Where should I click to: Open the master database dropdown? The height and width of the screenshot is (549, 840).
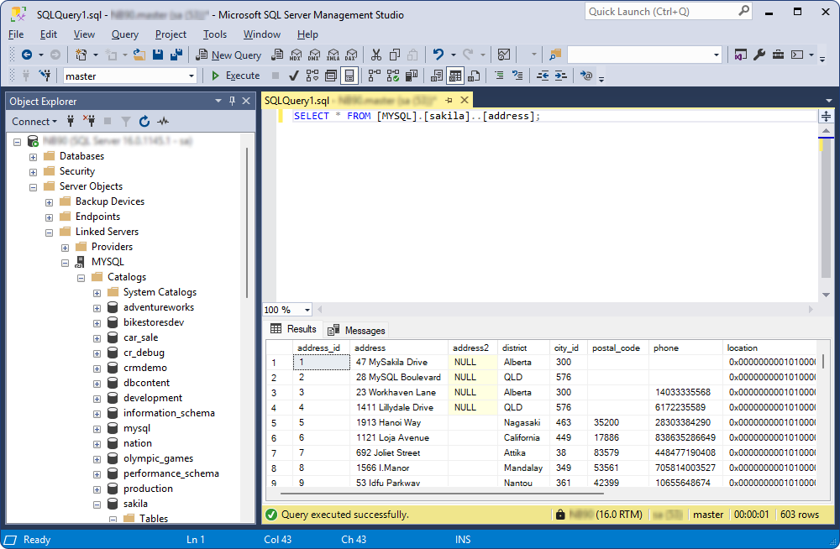(191, 76)
